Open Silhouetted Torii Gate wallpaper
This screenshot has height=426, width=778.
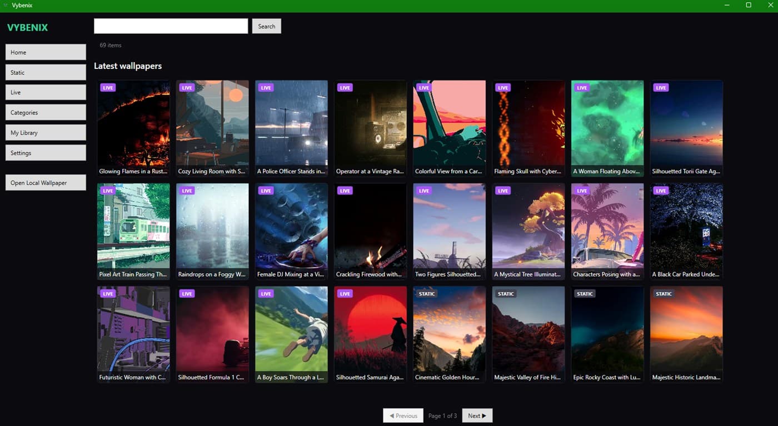pyautogui.click(x=686, y=129)
